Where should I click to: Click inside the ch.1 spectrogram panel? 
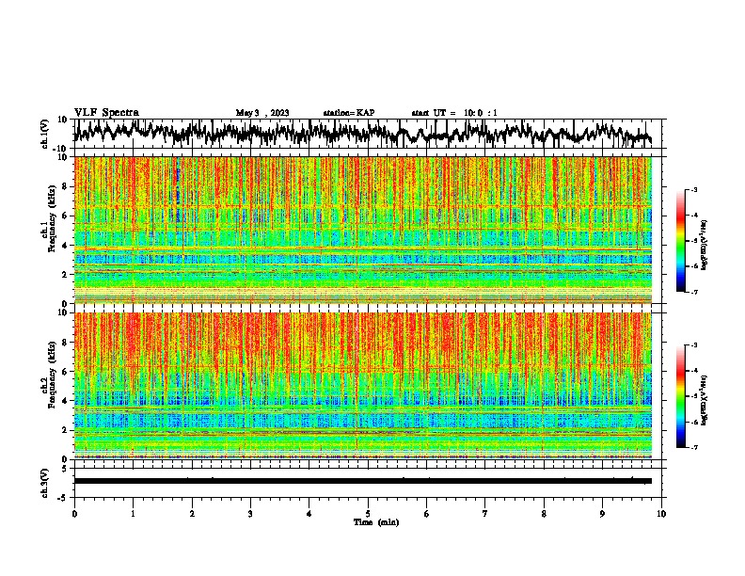pyautogui.click(x=363, y=230)
